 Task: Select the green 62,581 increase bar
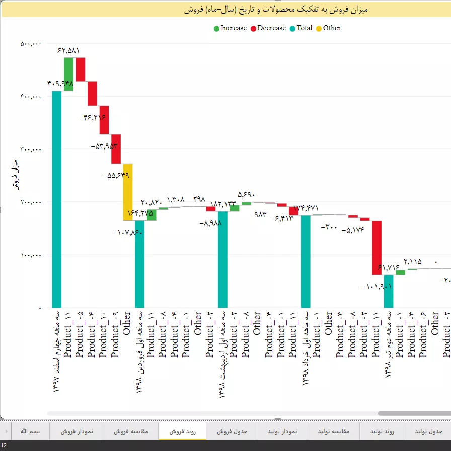[68, 74]
